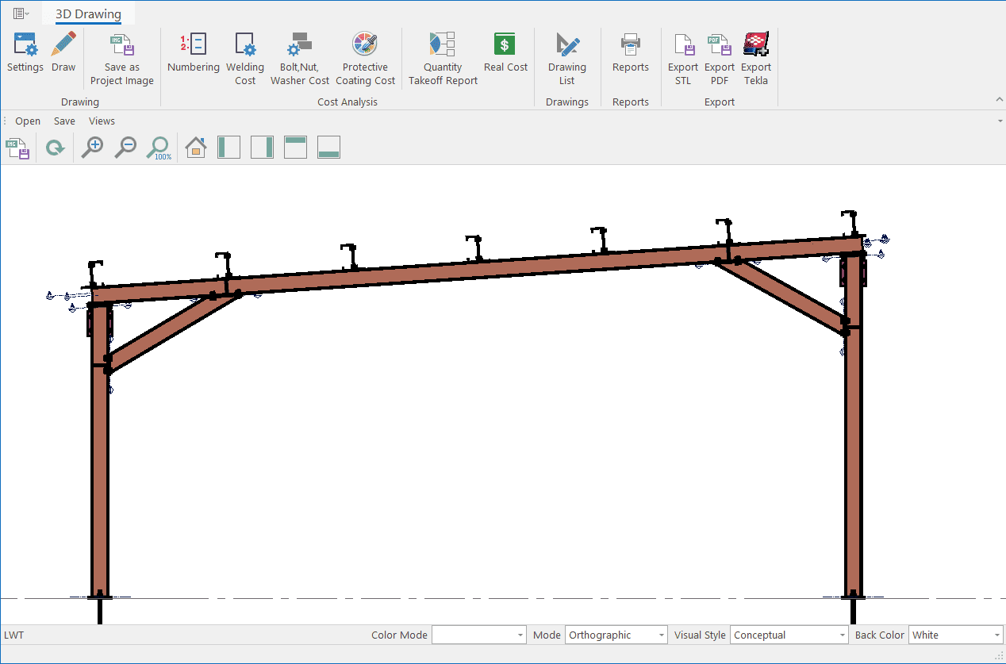The image size is (1006, 664).
Task: Collapse the ribbon with the chevron
Action: point(999,99)
